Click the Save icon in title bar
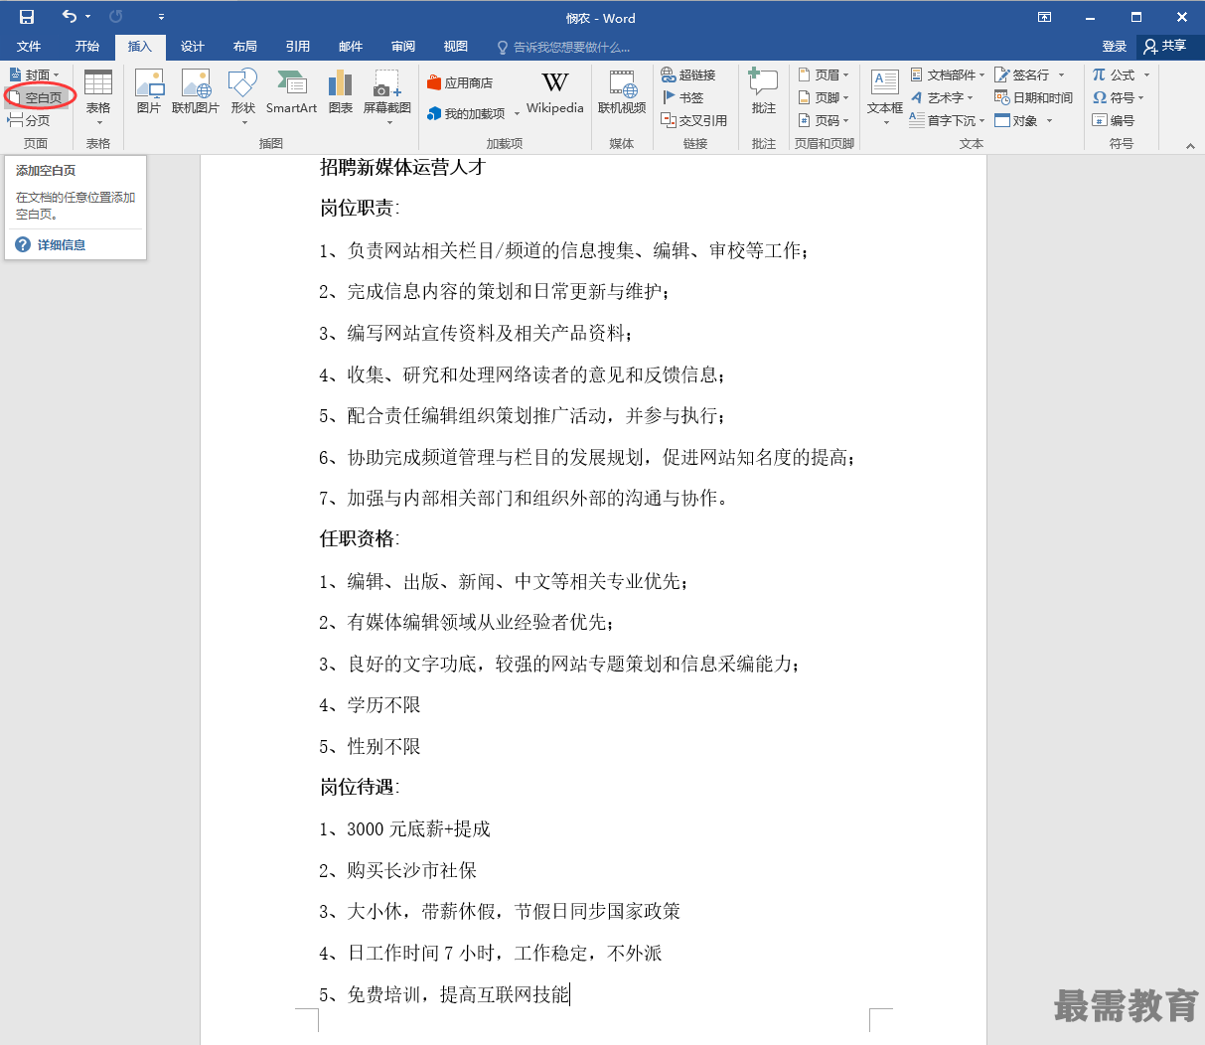 click(x=27, y=17)
